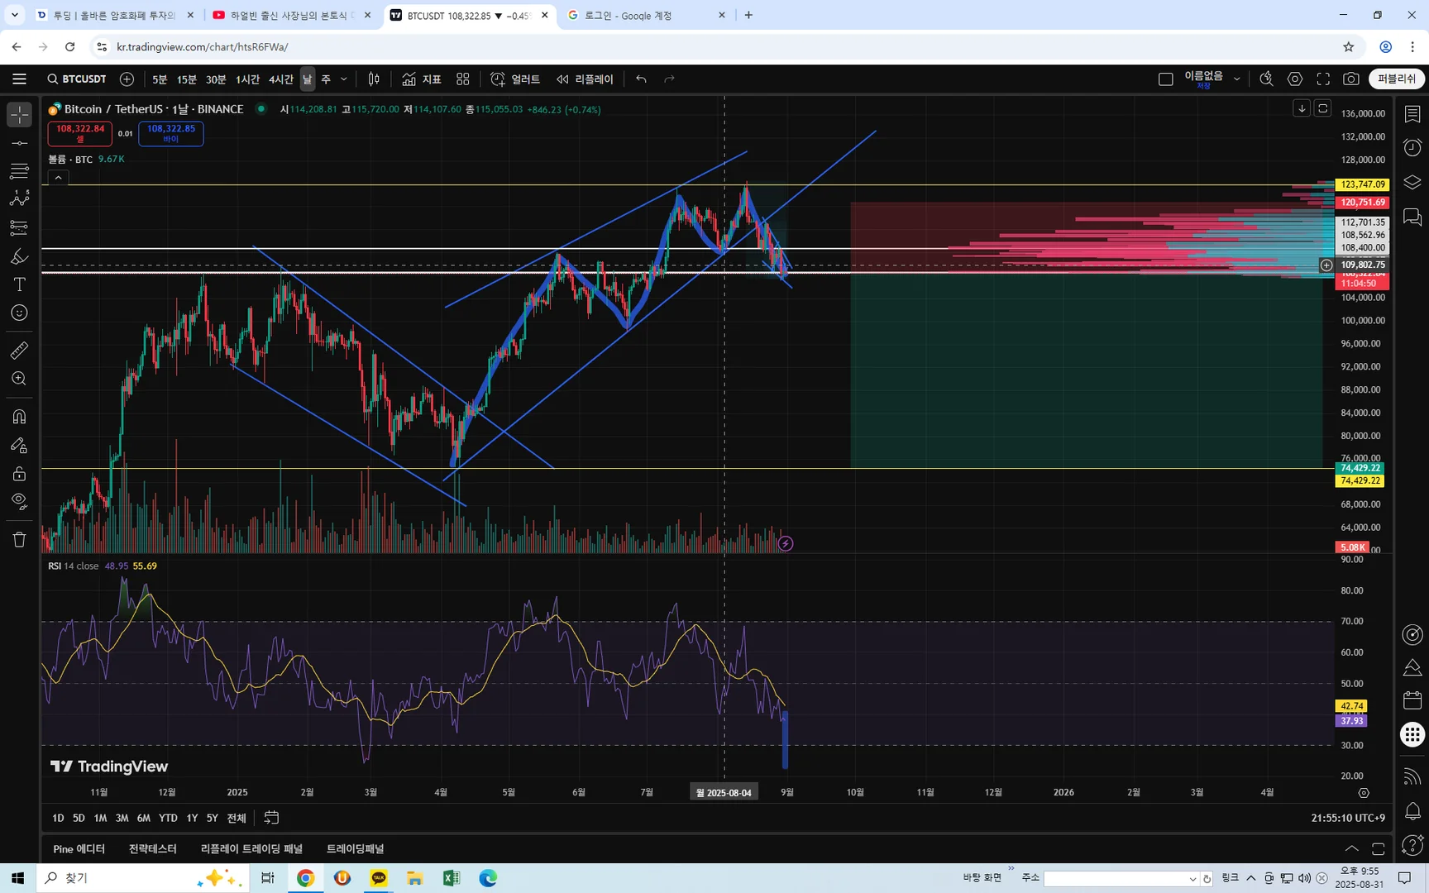Screen dimensions: 1429x893
Task: Select the ruler Measure tool
Action: click(x=19, y=351)
